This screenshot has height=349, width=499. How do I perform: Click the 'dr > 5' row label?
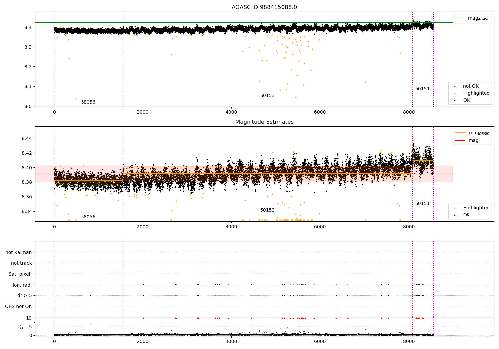[25, 296]
